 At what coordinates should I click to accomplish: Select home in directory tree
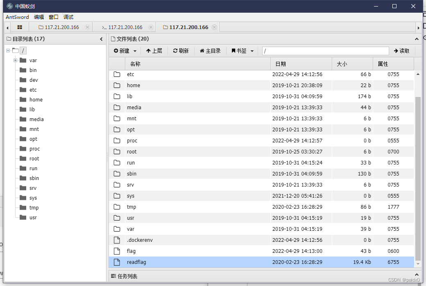(36, 99)
